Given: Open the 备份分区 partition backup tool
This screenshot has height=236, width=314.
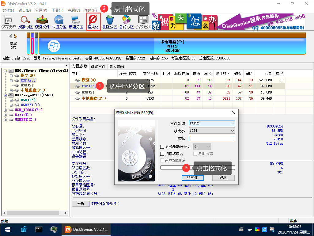Looking at the screenshot, I should (127, 22).
